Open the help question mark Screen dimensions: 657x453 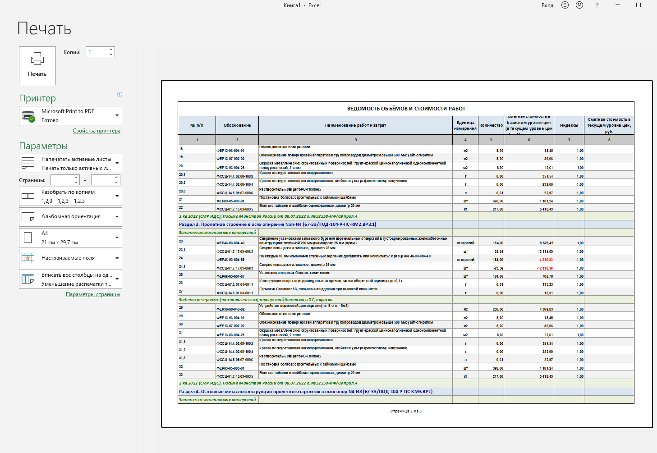coord(597,5)
